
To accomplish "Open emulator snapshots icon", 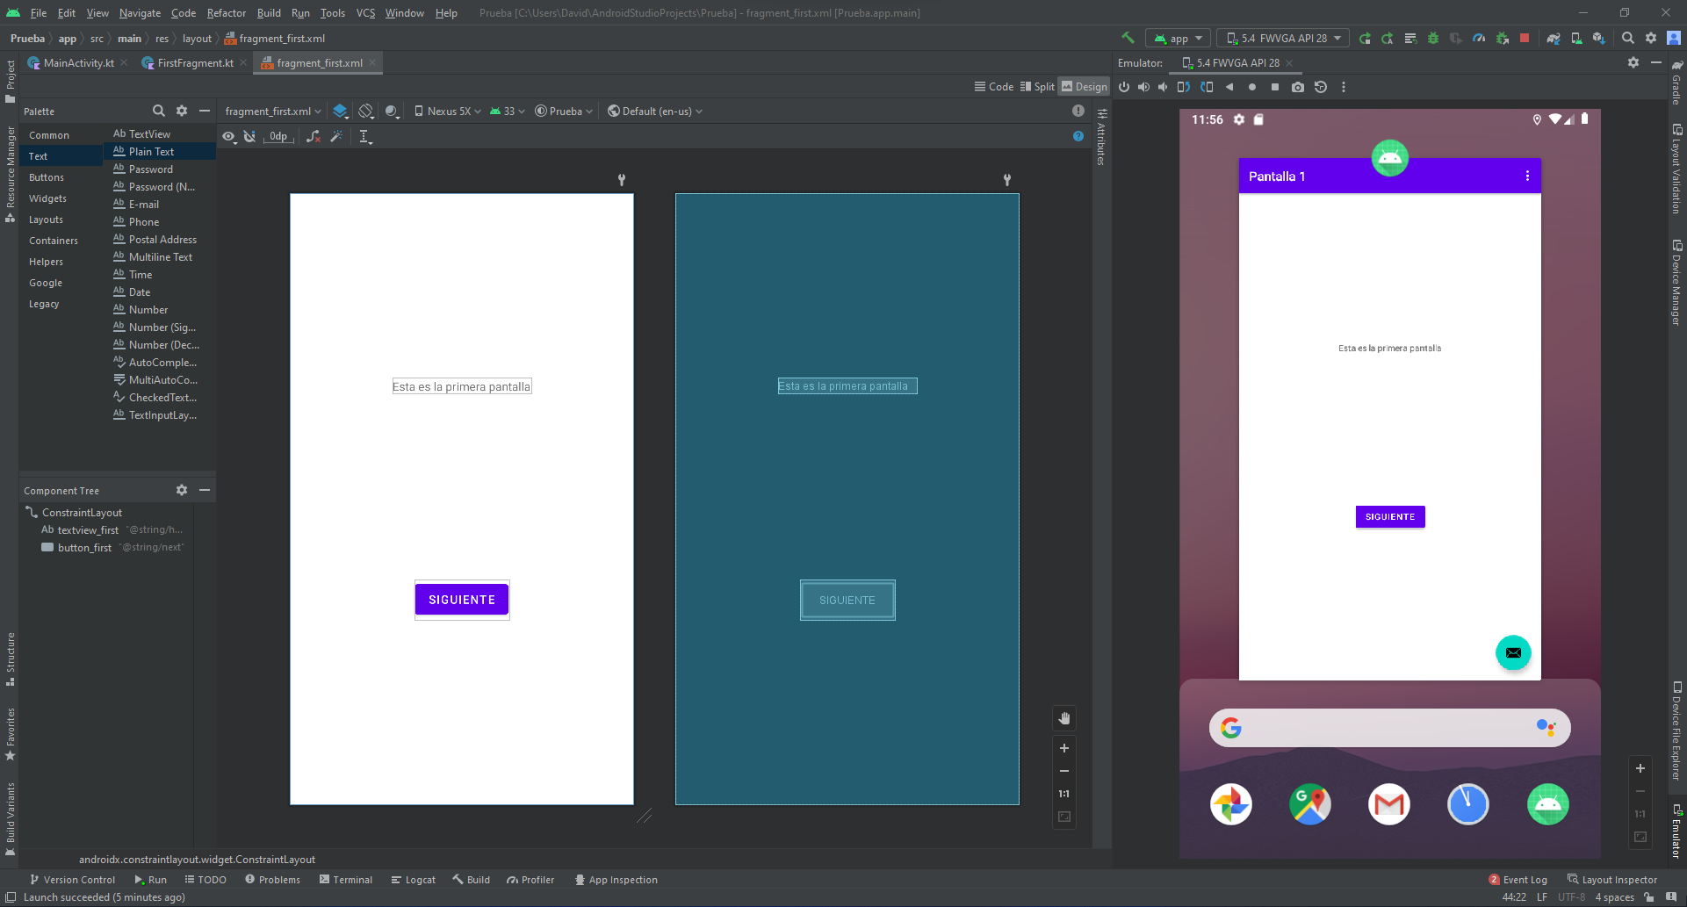I will 1321,87.
